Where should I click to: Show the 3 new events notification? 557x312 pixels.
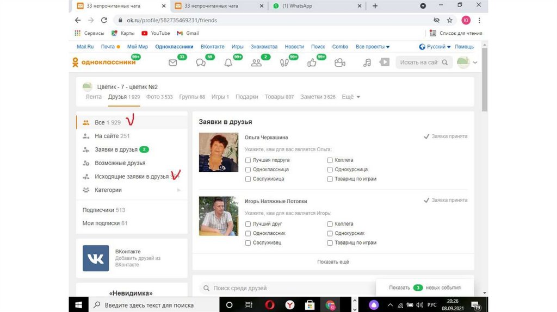425,288
